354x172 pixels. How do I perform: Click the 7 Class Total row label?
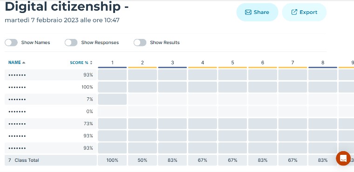24,160
